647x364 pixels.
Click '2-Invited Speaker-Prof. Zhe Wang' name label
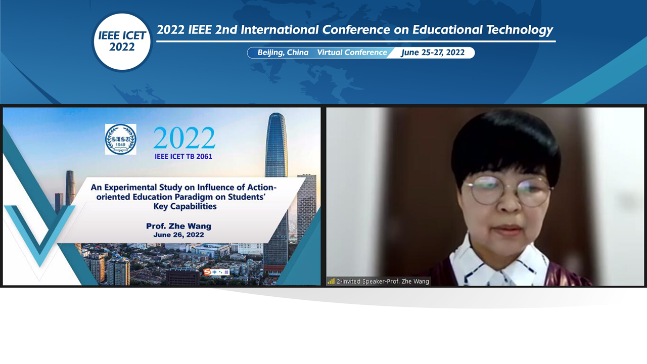tap(383, 281)
